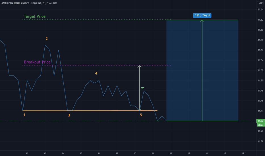Click the 11.50 price axis label

(260, 81)
